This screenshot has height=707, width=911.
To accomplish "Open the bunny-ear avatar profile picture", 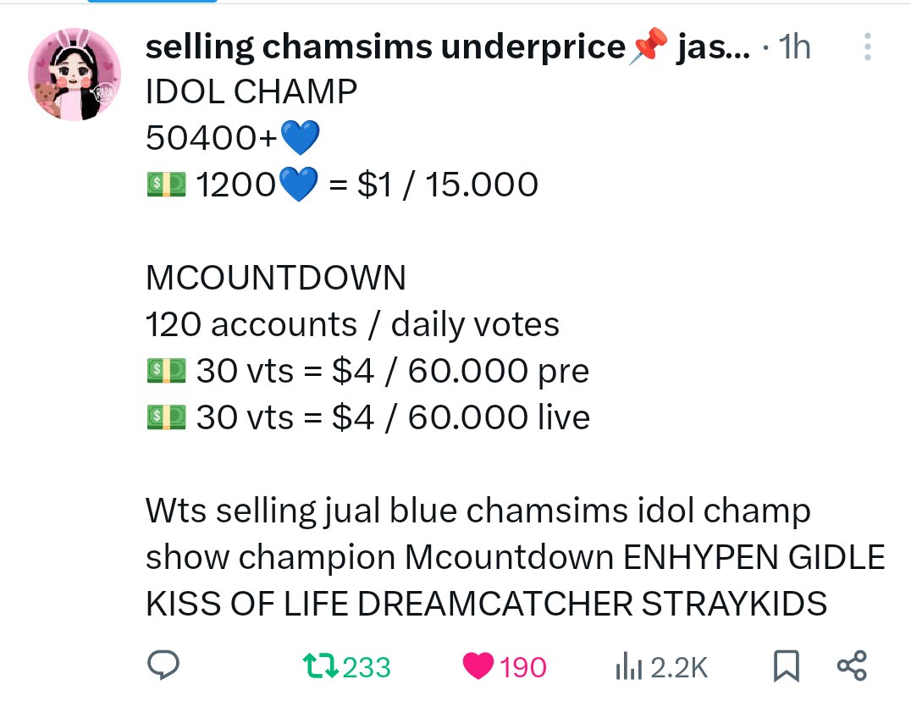I will point(75,75).
